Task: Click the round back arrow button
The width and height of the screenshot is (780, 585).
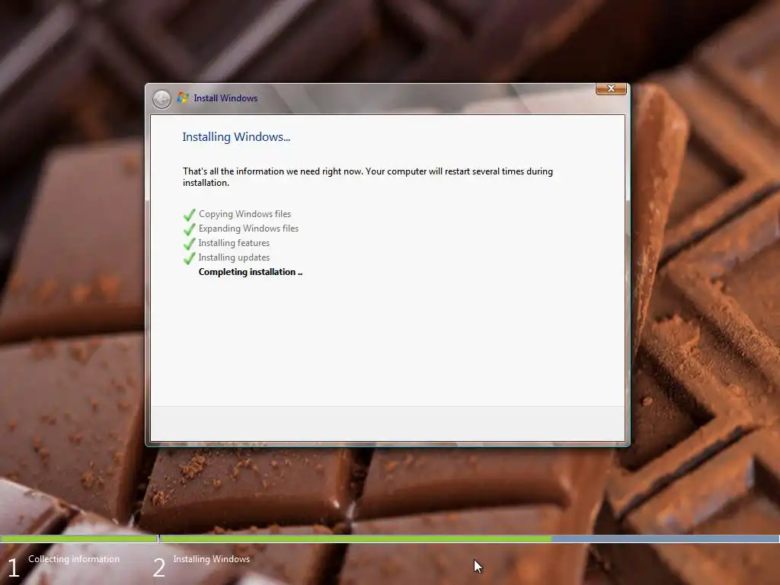Action: (161, 99)
